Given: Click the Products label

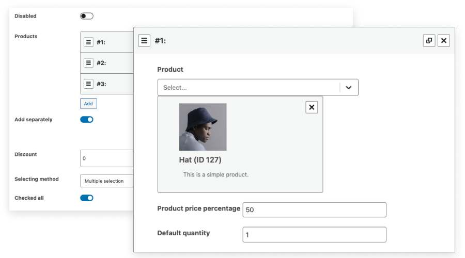Looking at the screenshot, I should (x=26, y=36).
